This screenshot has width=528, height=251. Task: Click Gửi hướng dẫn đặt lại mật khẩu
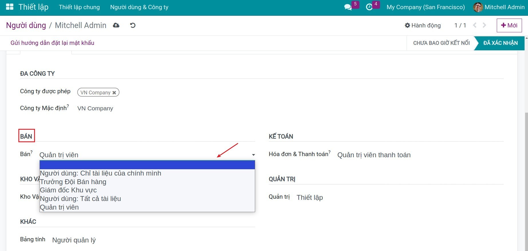pyautogui.click(x=52, y=43)
